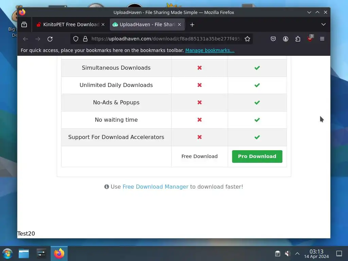348x261 pixels.
Task: Click the red X for No waiting time
Action: 199,120
